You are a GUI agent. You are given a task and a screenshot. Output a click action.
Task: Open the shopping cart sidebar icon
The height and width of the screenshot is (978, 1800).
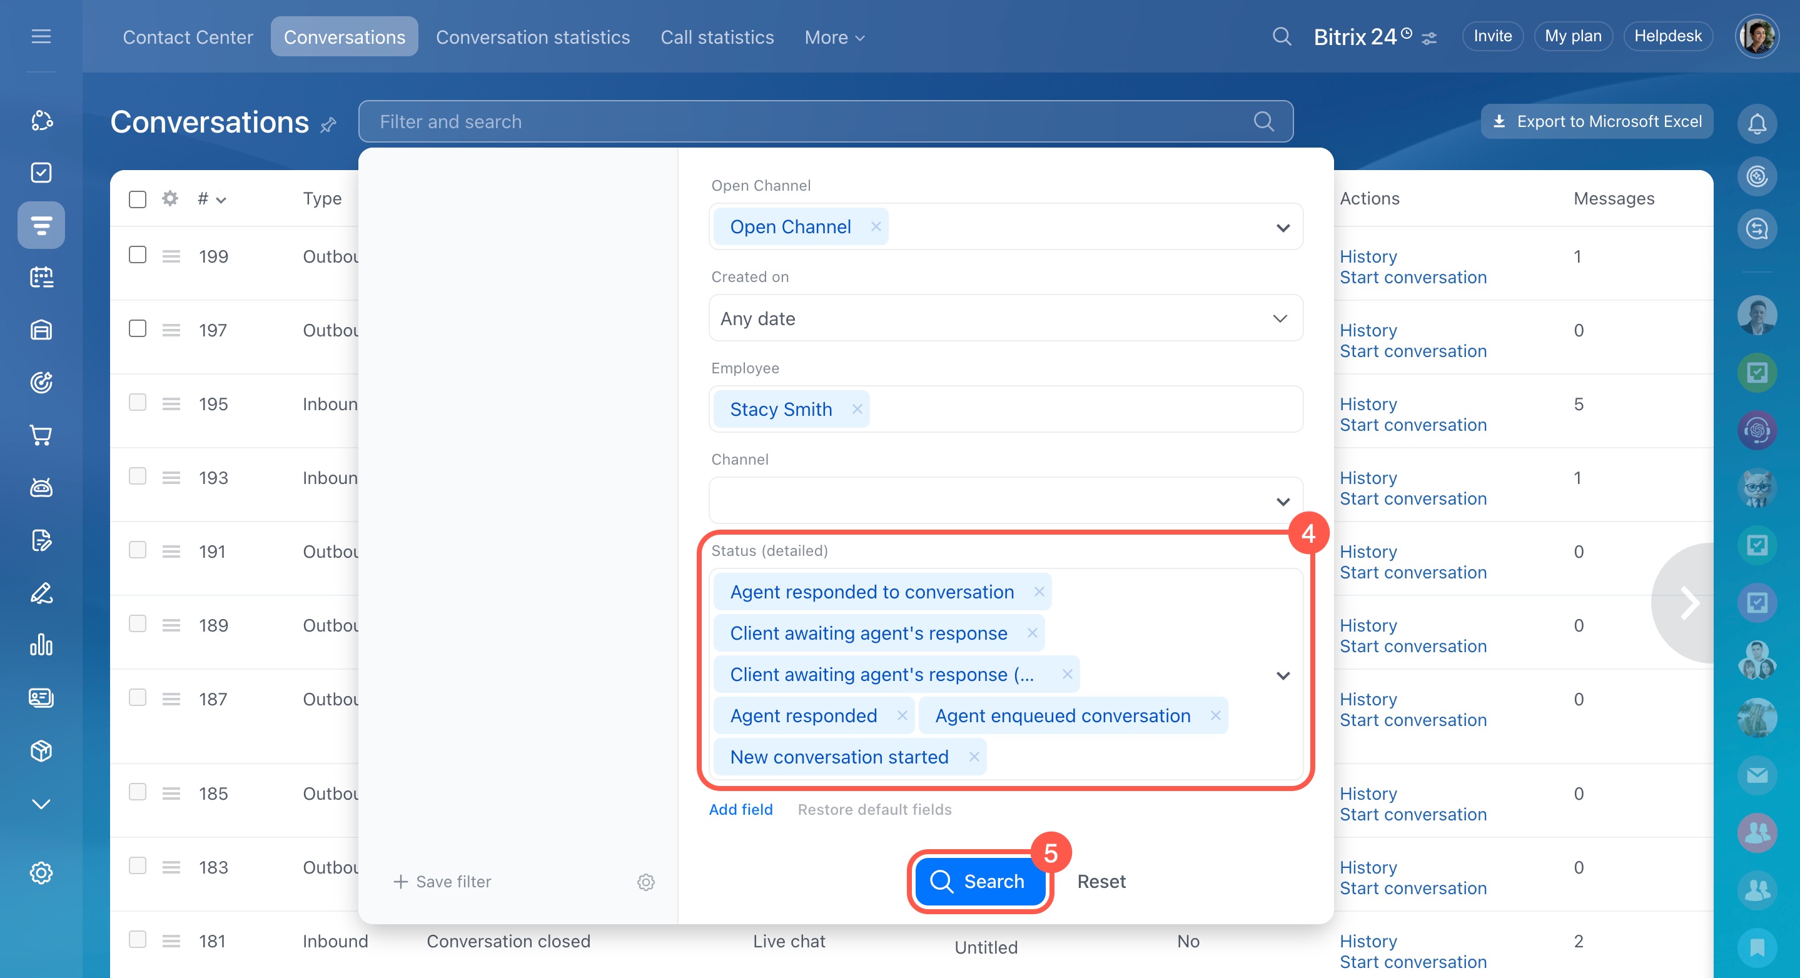tap(41, 435)
